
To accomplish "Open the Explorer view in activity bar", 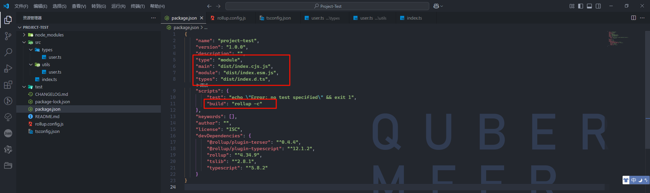I will click(x=8, y=20).
